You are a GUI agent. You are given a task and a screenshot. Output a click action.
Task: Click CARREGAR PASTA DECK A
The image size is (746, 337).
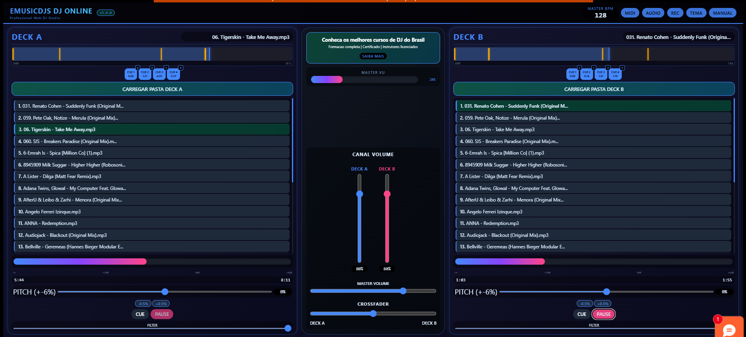click(152, 89)
